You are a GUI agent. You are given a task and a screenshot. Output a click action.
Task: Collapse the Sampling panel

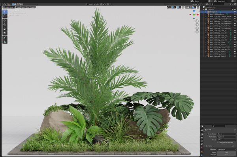tap(205, 146)
